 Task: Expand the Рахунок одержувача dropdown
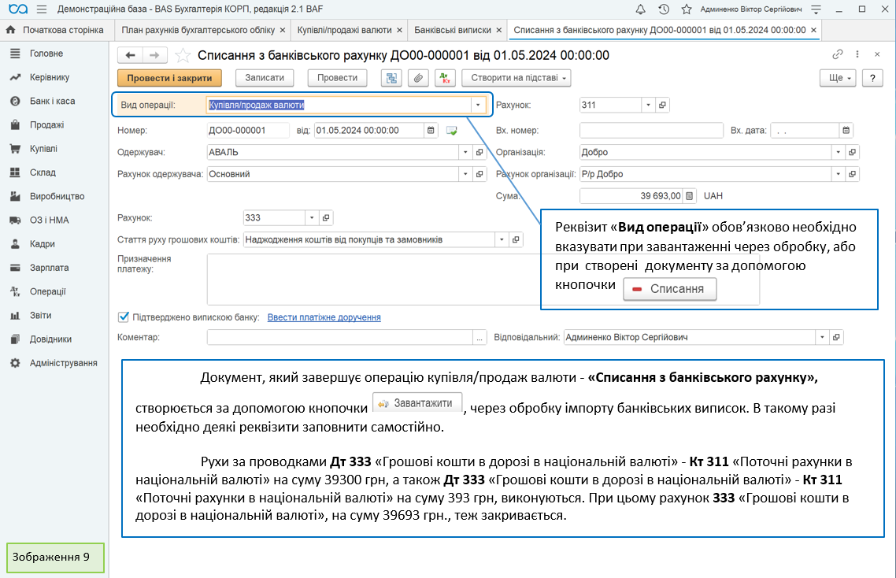(465, 174)
